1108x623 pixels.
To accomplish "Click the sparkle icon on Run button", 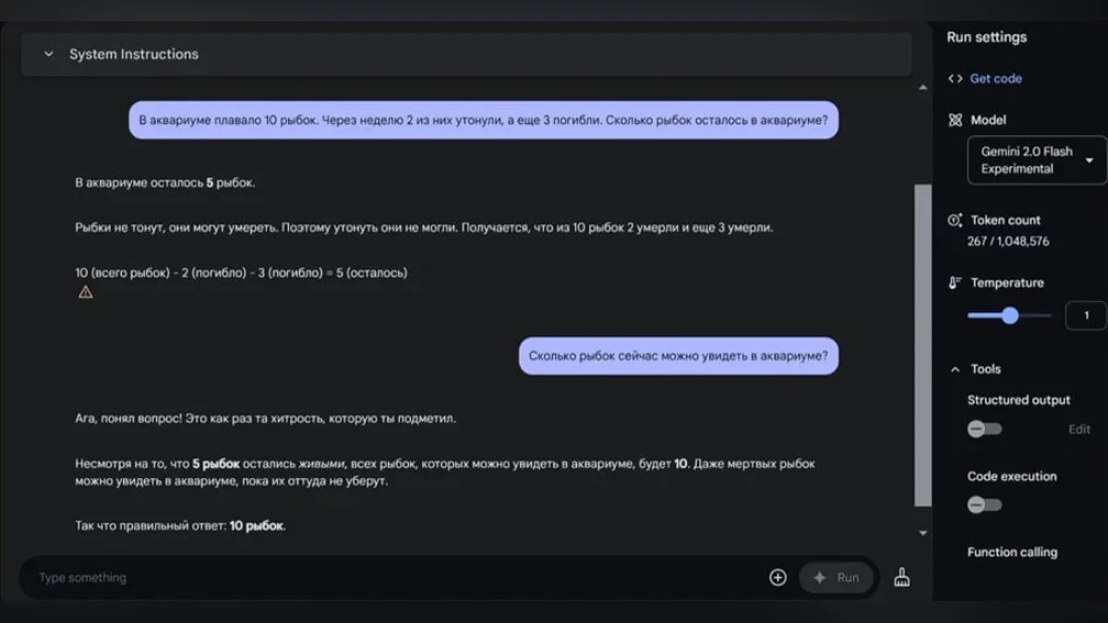I will coord(819,578).
